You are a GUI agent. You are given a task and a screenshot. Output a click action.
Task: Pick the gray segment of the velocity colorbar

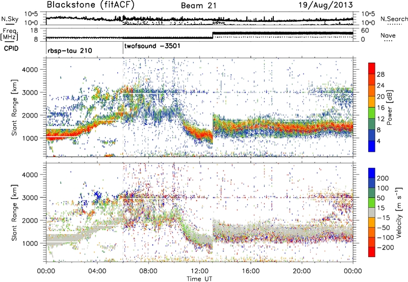tap(372, 212)
